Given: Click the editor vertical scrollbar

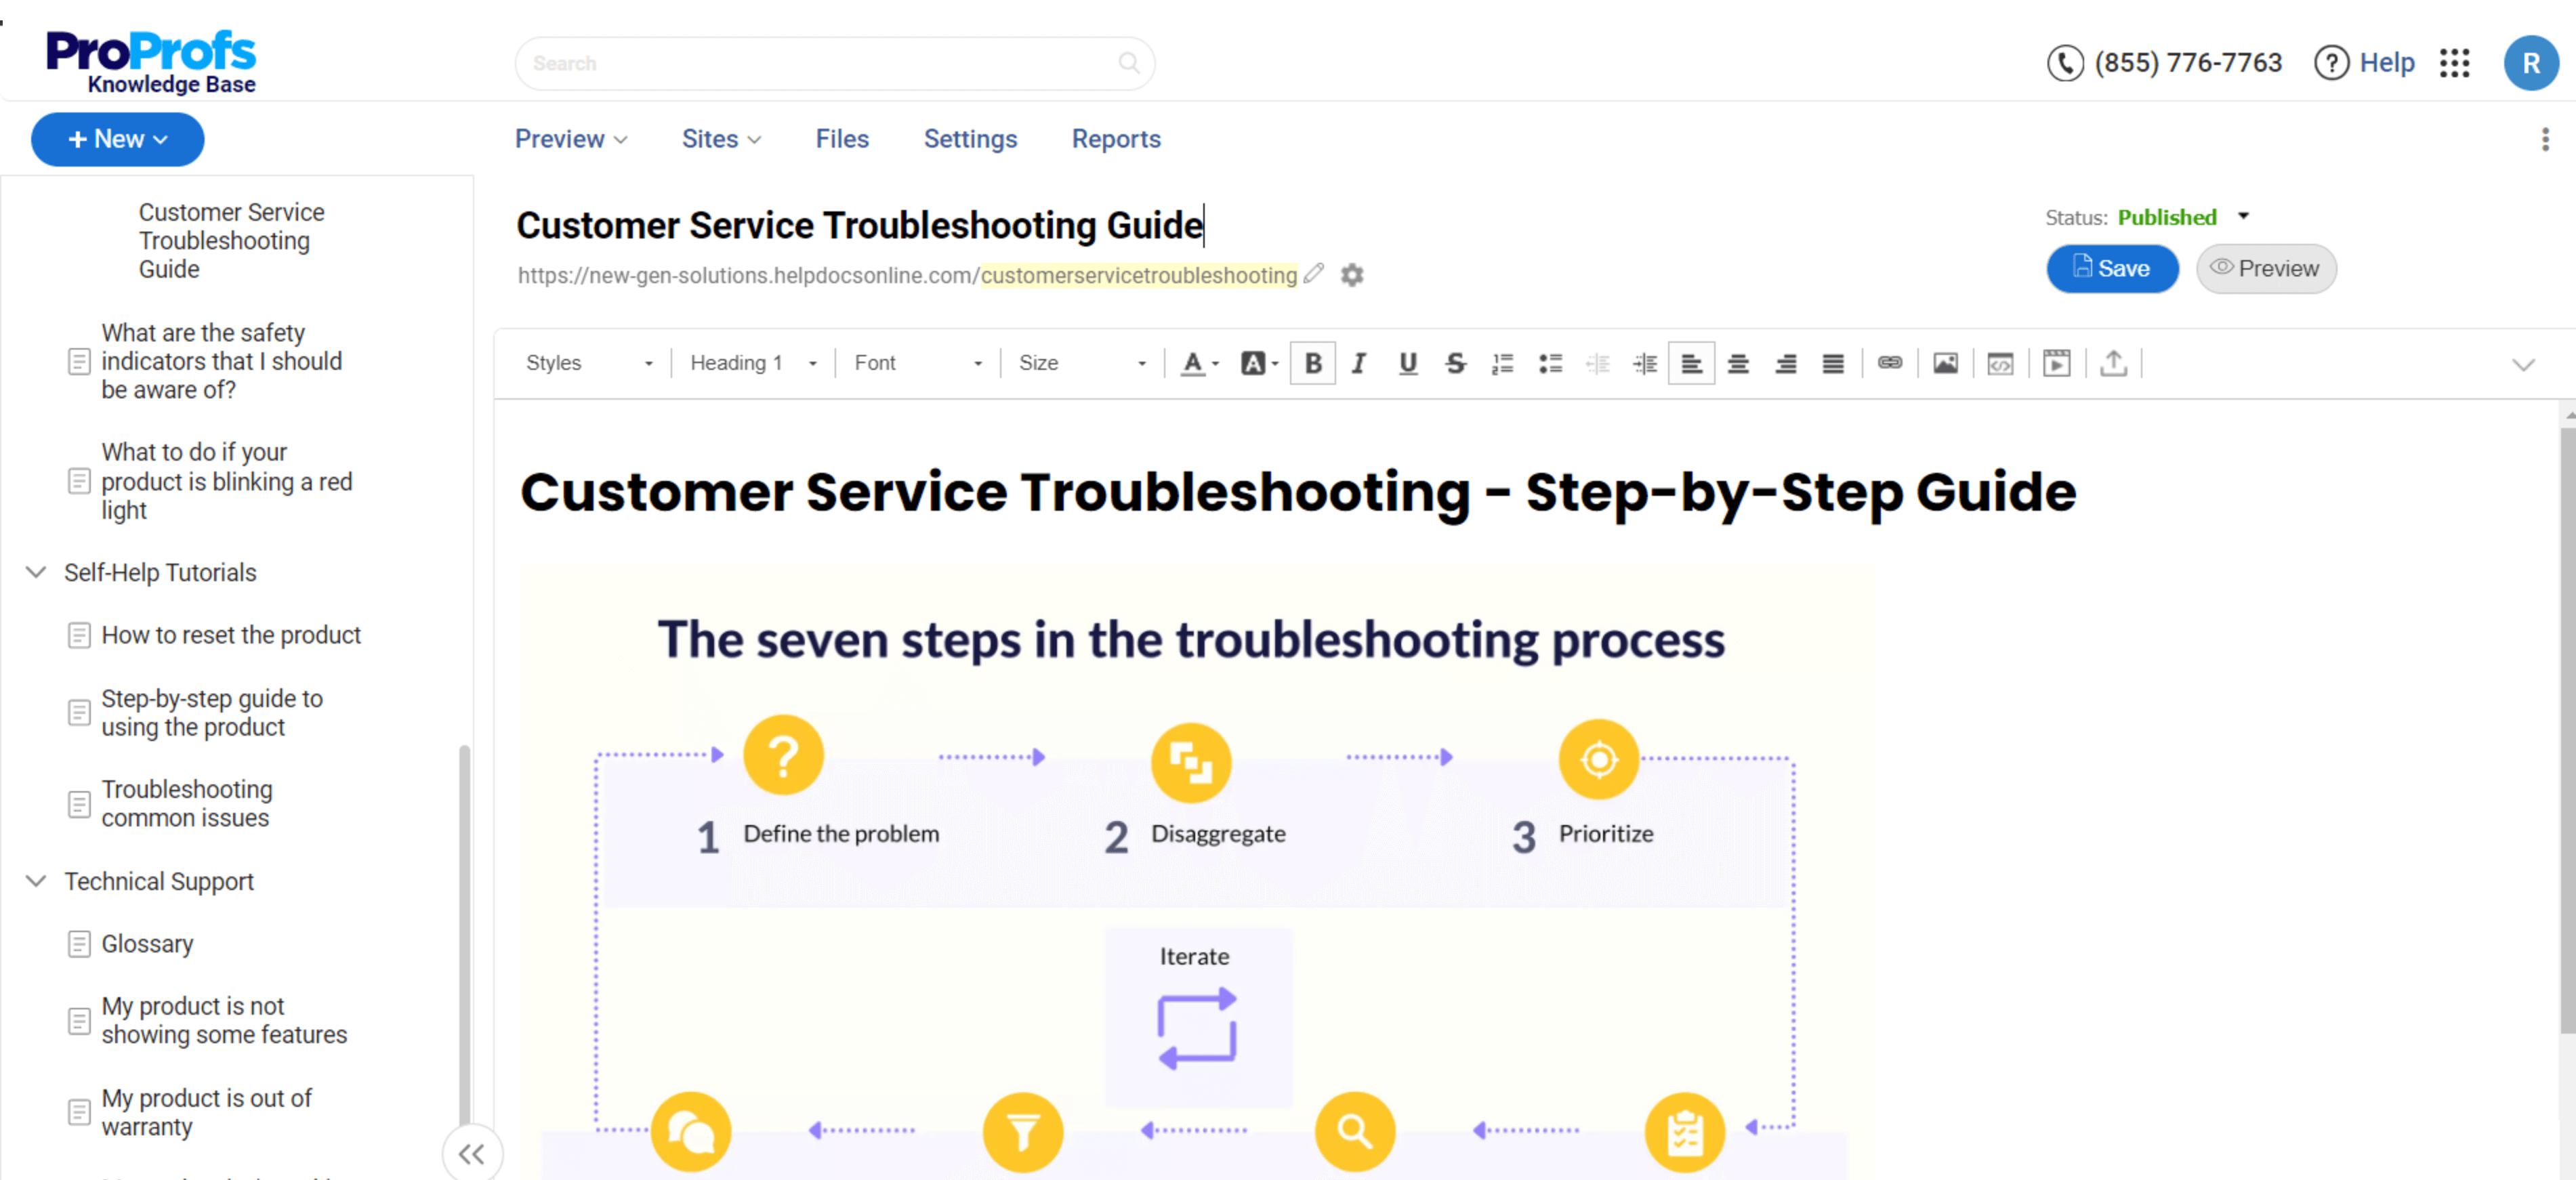Looking at the screenshot, I should coord(2567,730).
